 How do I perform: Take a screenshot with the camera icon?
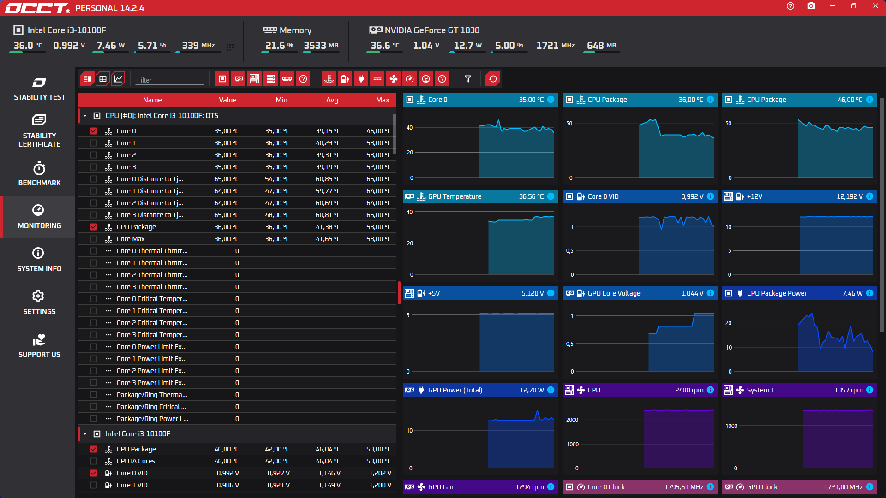pos(811,6)
